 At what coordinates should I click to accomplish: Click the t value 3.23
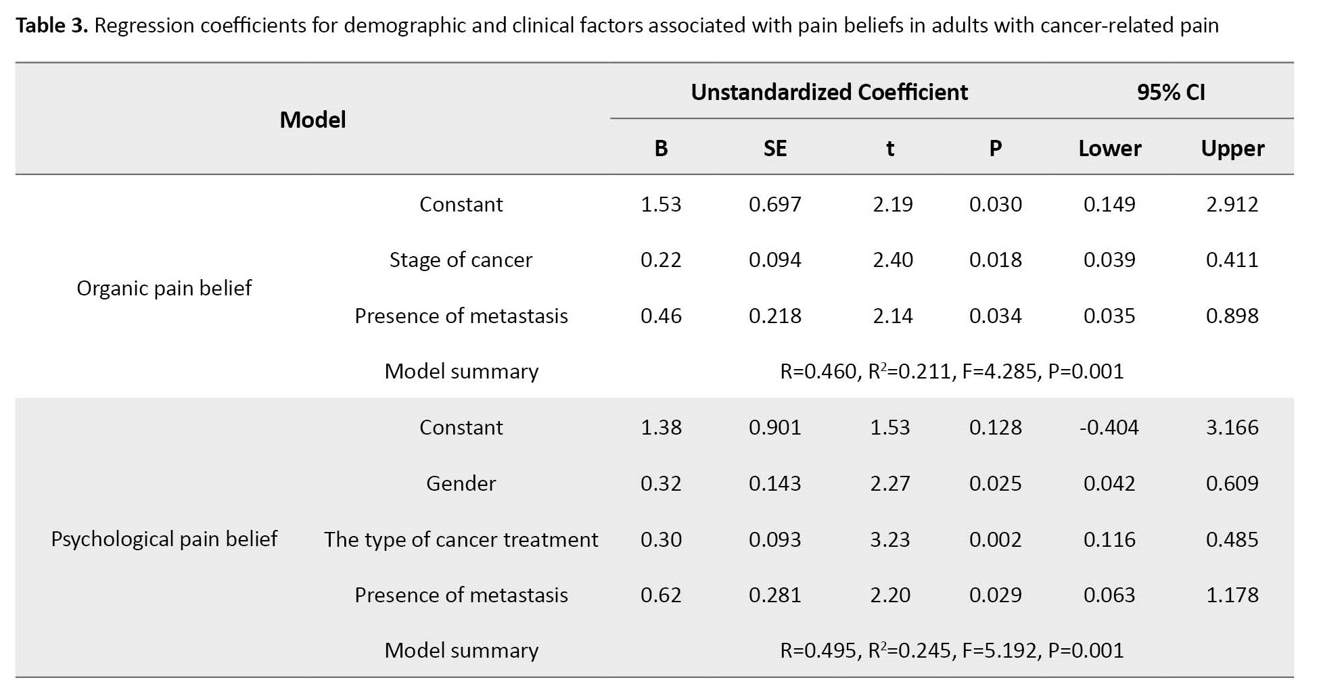point(889,539)
